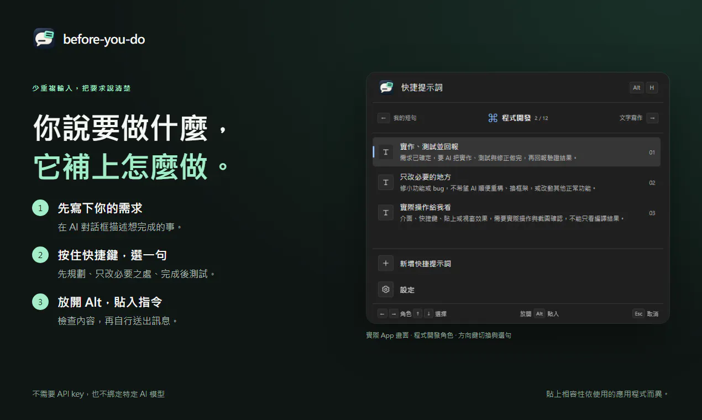
Task: Click the right arrow beside 文字寫作
Action: pos(652,118)
